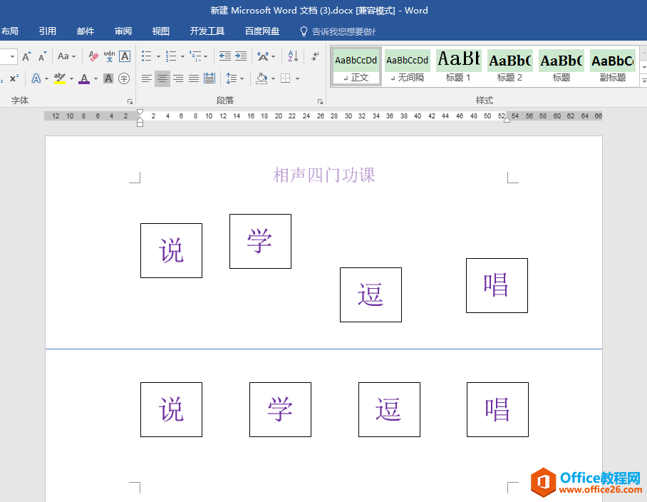Expand the font size dropdown
The width and height of the screenshot is (647, 502).
pyautogui.click(x=12, y=56)
